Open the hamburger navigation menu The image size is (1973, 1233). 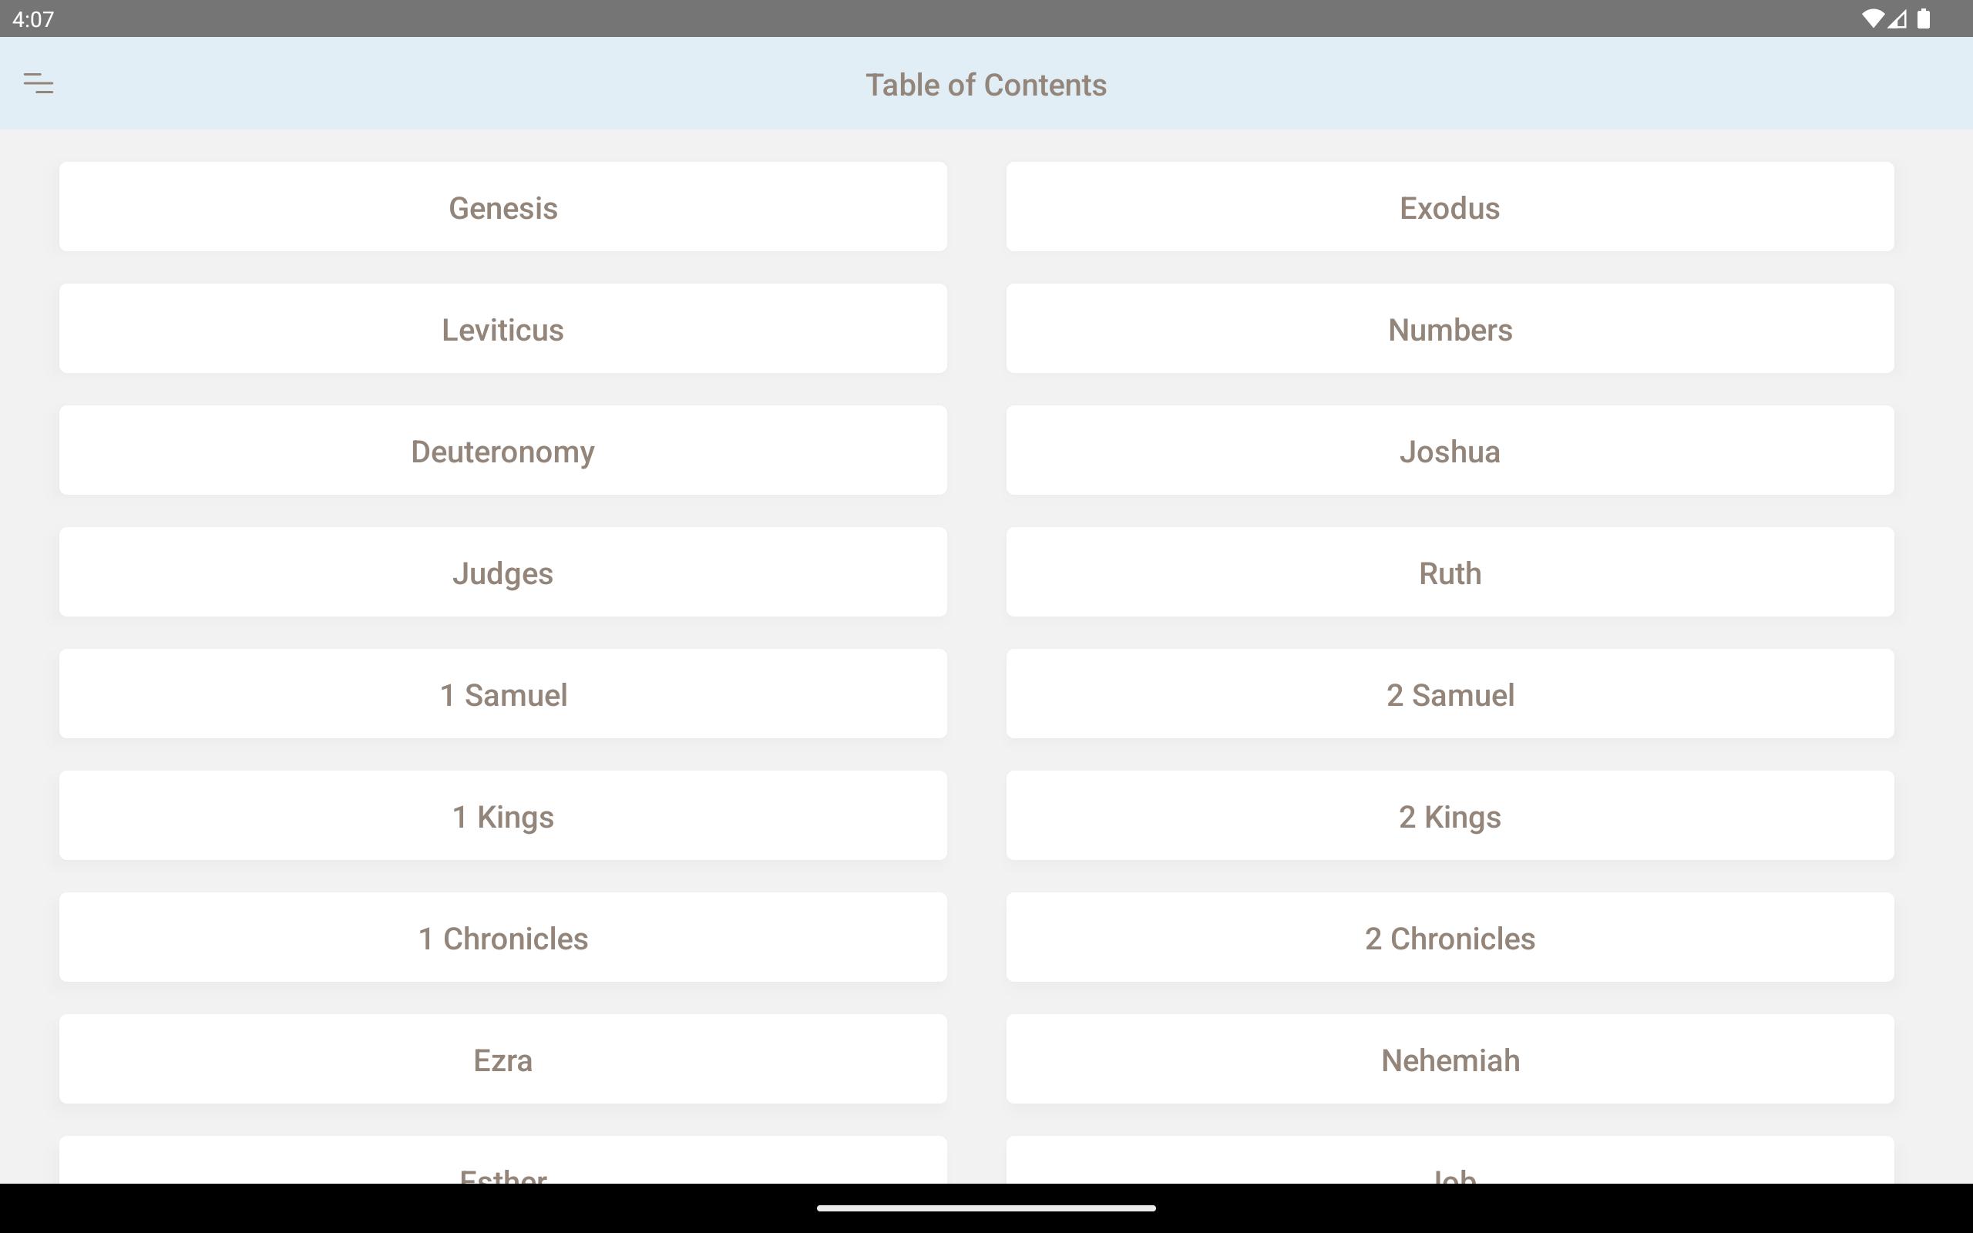coord(39,83)
